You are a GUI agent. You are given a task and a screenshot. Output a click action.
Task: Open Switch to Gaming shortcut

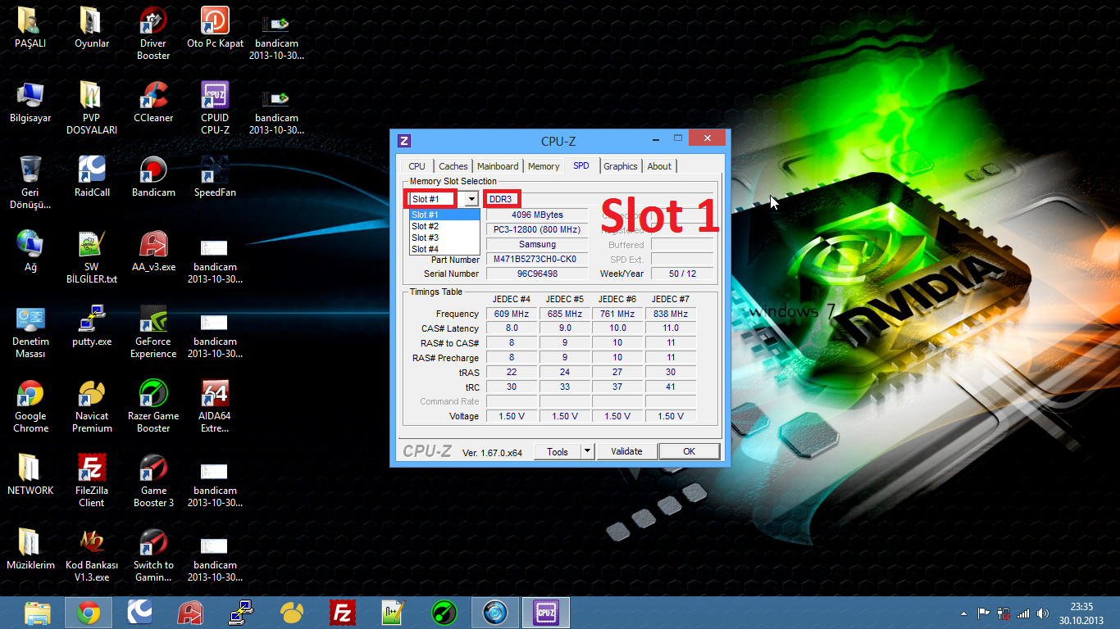point(153,554)
